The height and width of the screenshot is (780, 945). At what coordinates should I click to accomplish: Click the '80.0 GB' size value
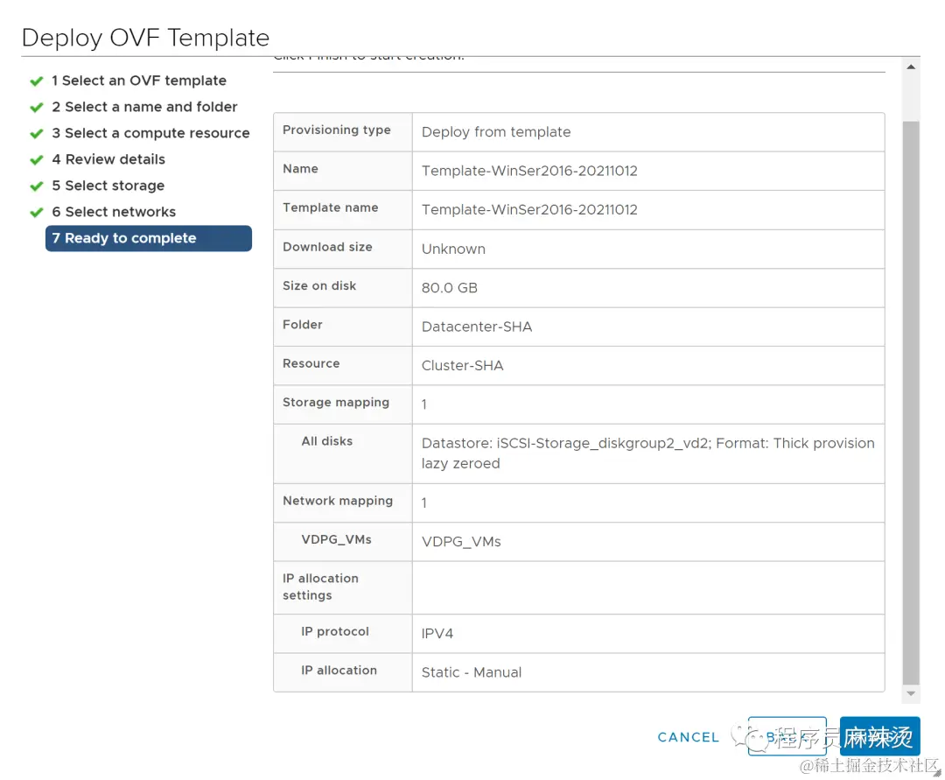point(450,287)
